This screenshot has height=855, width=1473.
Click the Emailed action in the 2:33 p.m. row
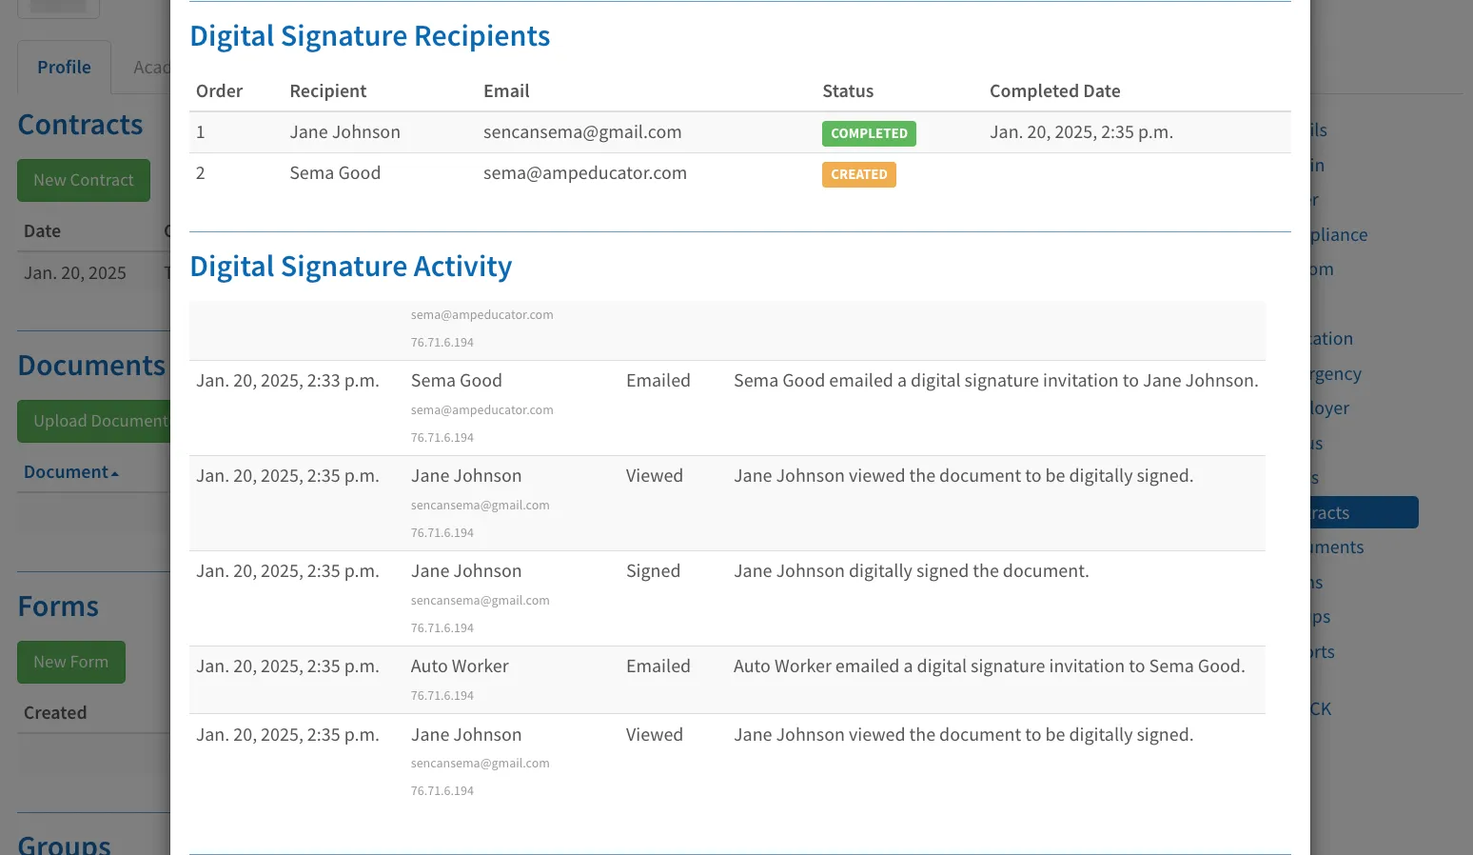[658, 381]
